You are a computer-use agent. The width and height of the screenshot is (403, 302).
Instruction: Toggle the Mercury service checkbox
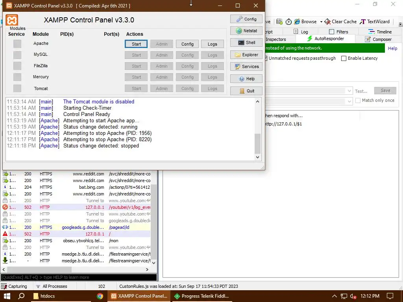[17, 77]
